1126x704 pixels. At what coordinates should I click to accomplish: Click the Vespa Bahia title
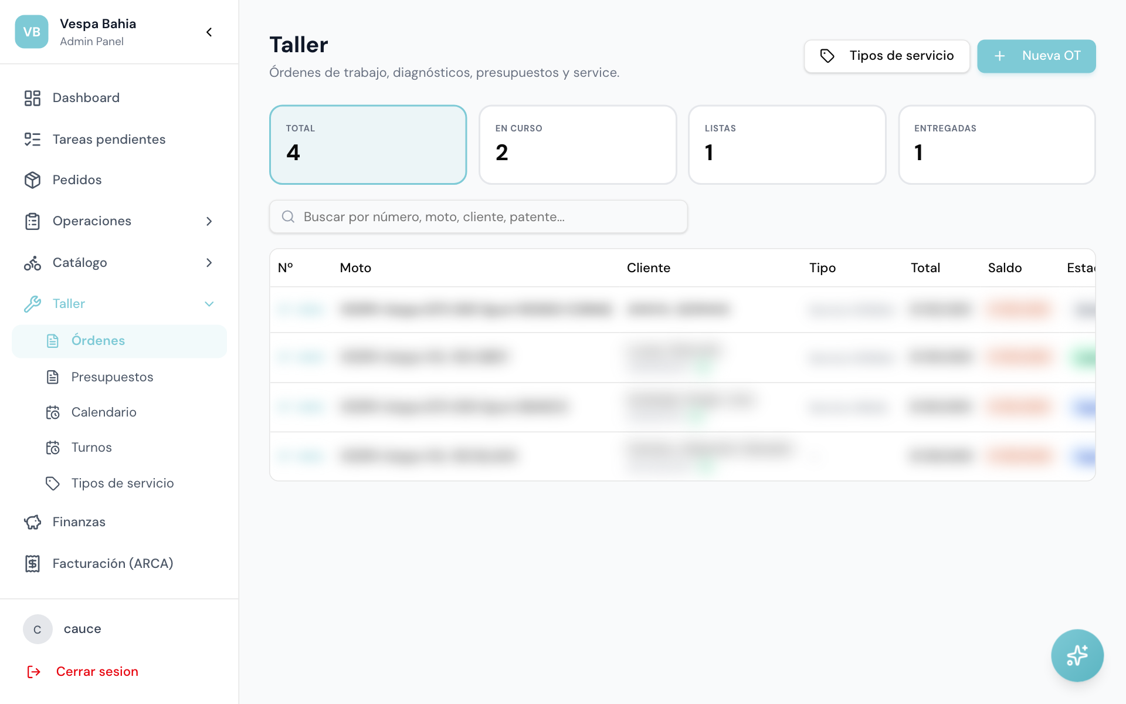tap(98, 24)
